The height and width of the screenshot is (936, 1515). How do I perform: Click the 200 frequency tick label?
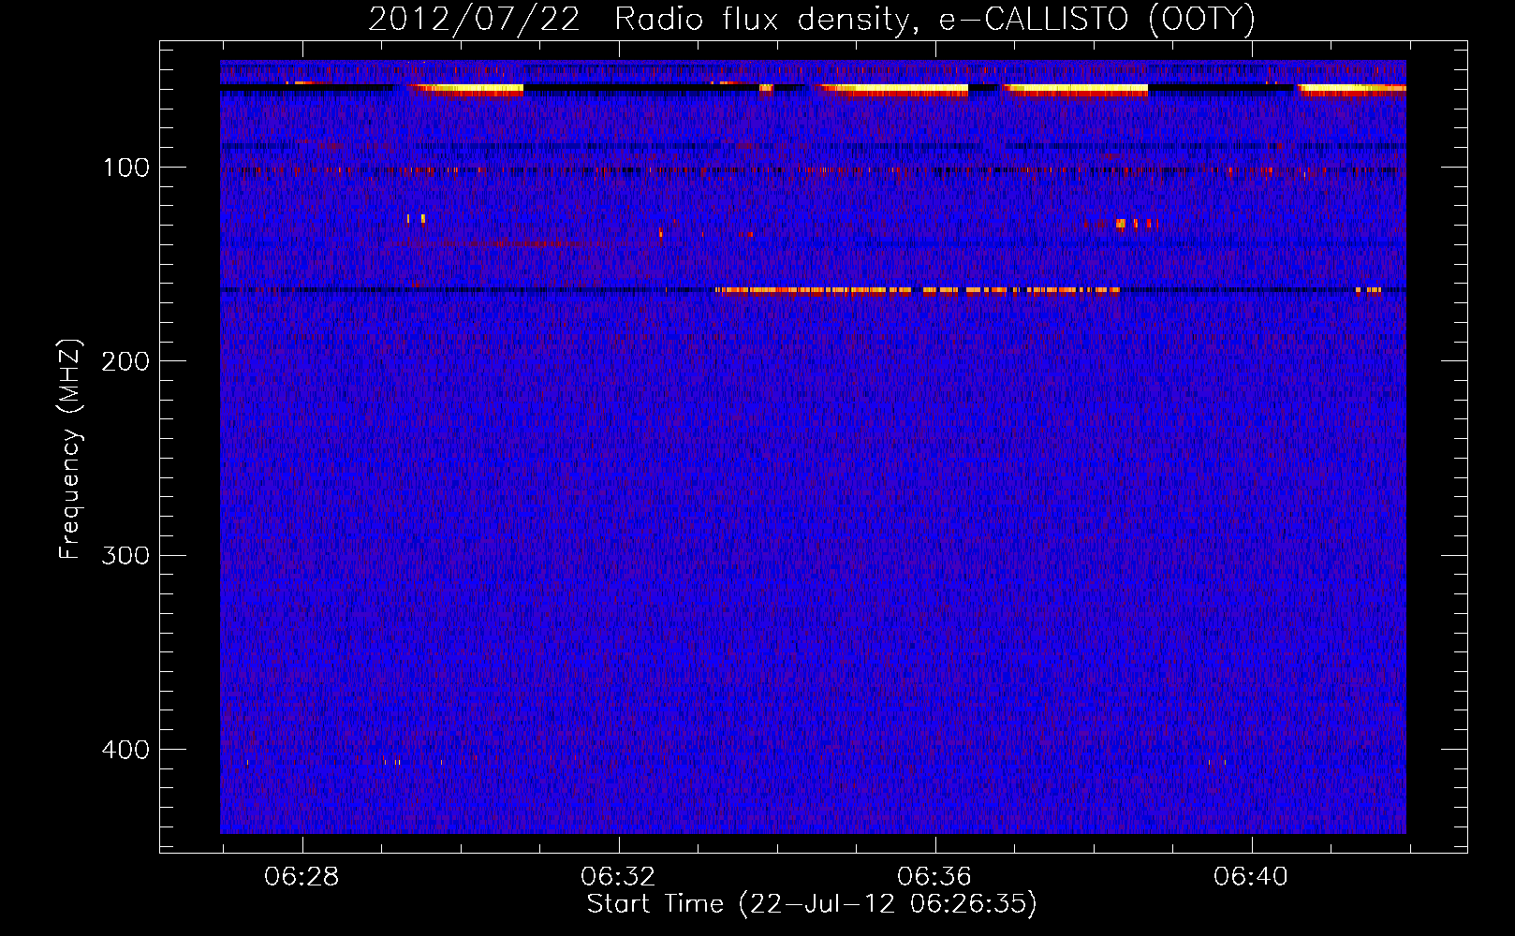coord(125,361)
